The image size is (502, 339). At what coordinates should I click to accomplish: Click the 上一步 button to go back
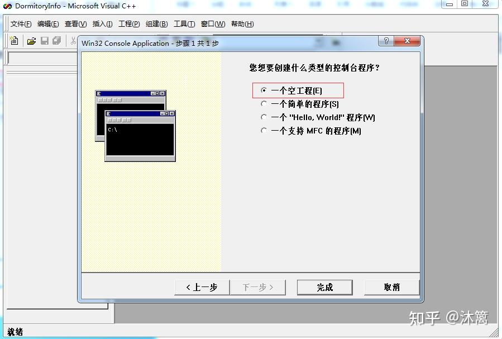(x=202, y=287)
